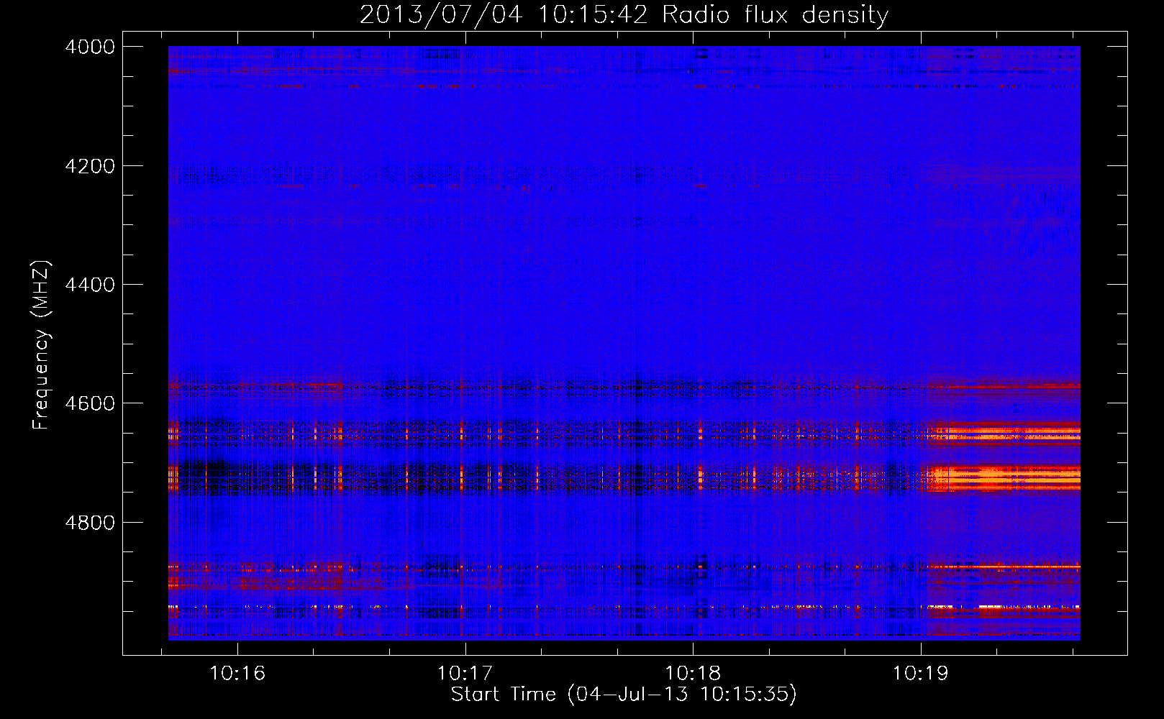Click the 4000 frequency tick label
Image resolution: width=1164 pixels, height=719 pixels.
[x=90, y=47]
